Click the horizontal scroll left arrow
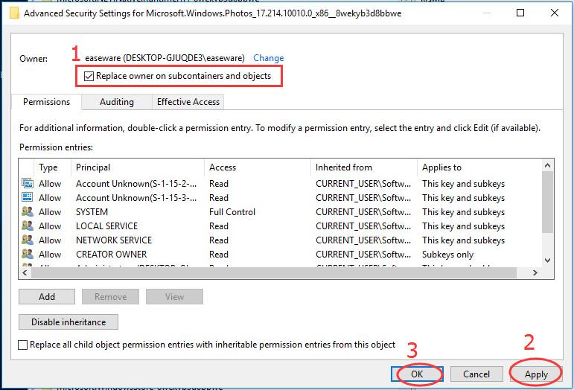The image size is (574, 390). (25, 272)
